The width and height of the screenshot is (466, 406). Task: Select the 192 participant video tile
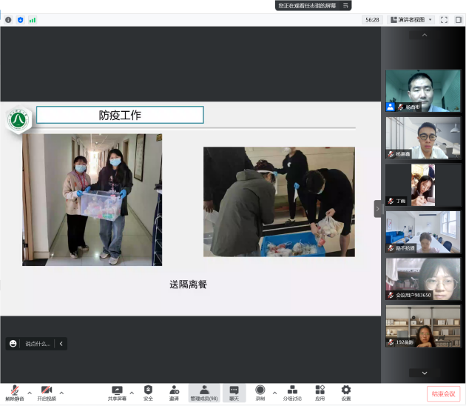click(x=423, y=326)
